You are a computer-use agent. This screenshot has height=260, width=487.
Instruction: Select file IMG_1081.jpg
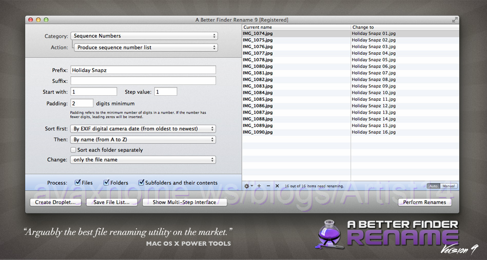point(258,73)
